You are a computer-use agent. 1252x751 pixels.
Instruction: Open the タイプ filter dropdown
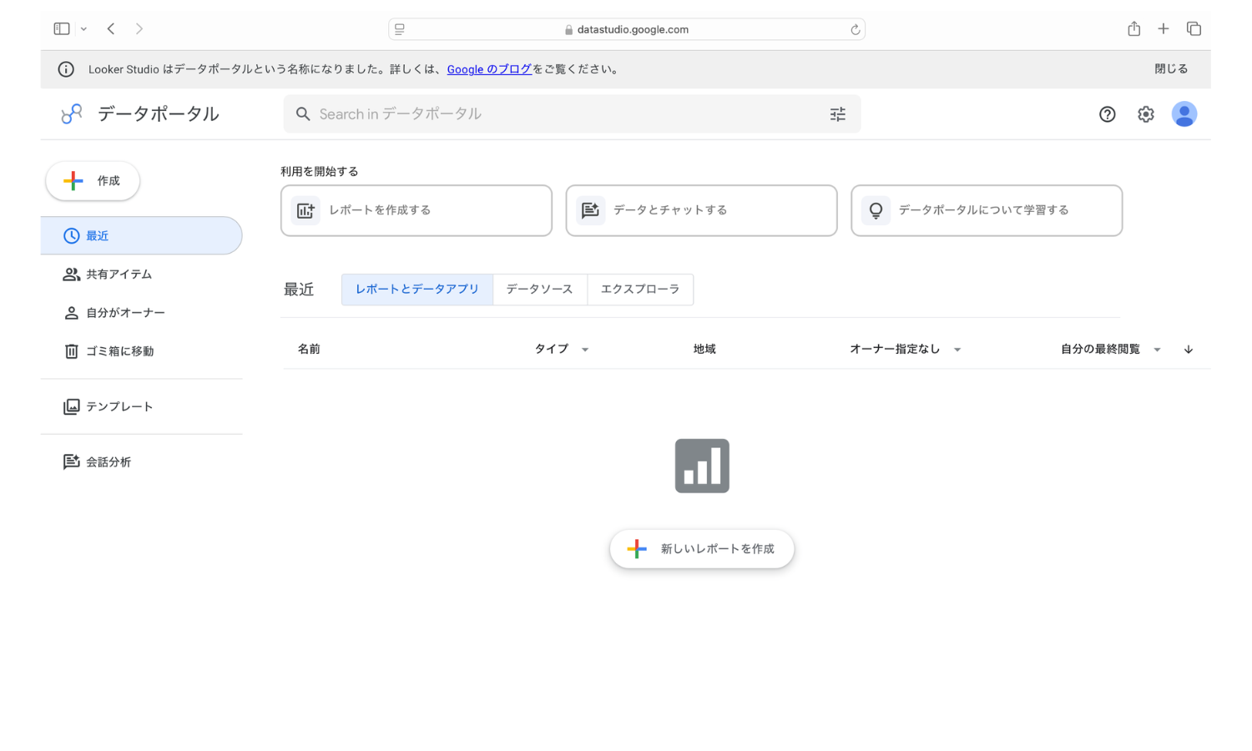point(562,349)
